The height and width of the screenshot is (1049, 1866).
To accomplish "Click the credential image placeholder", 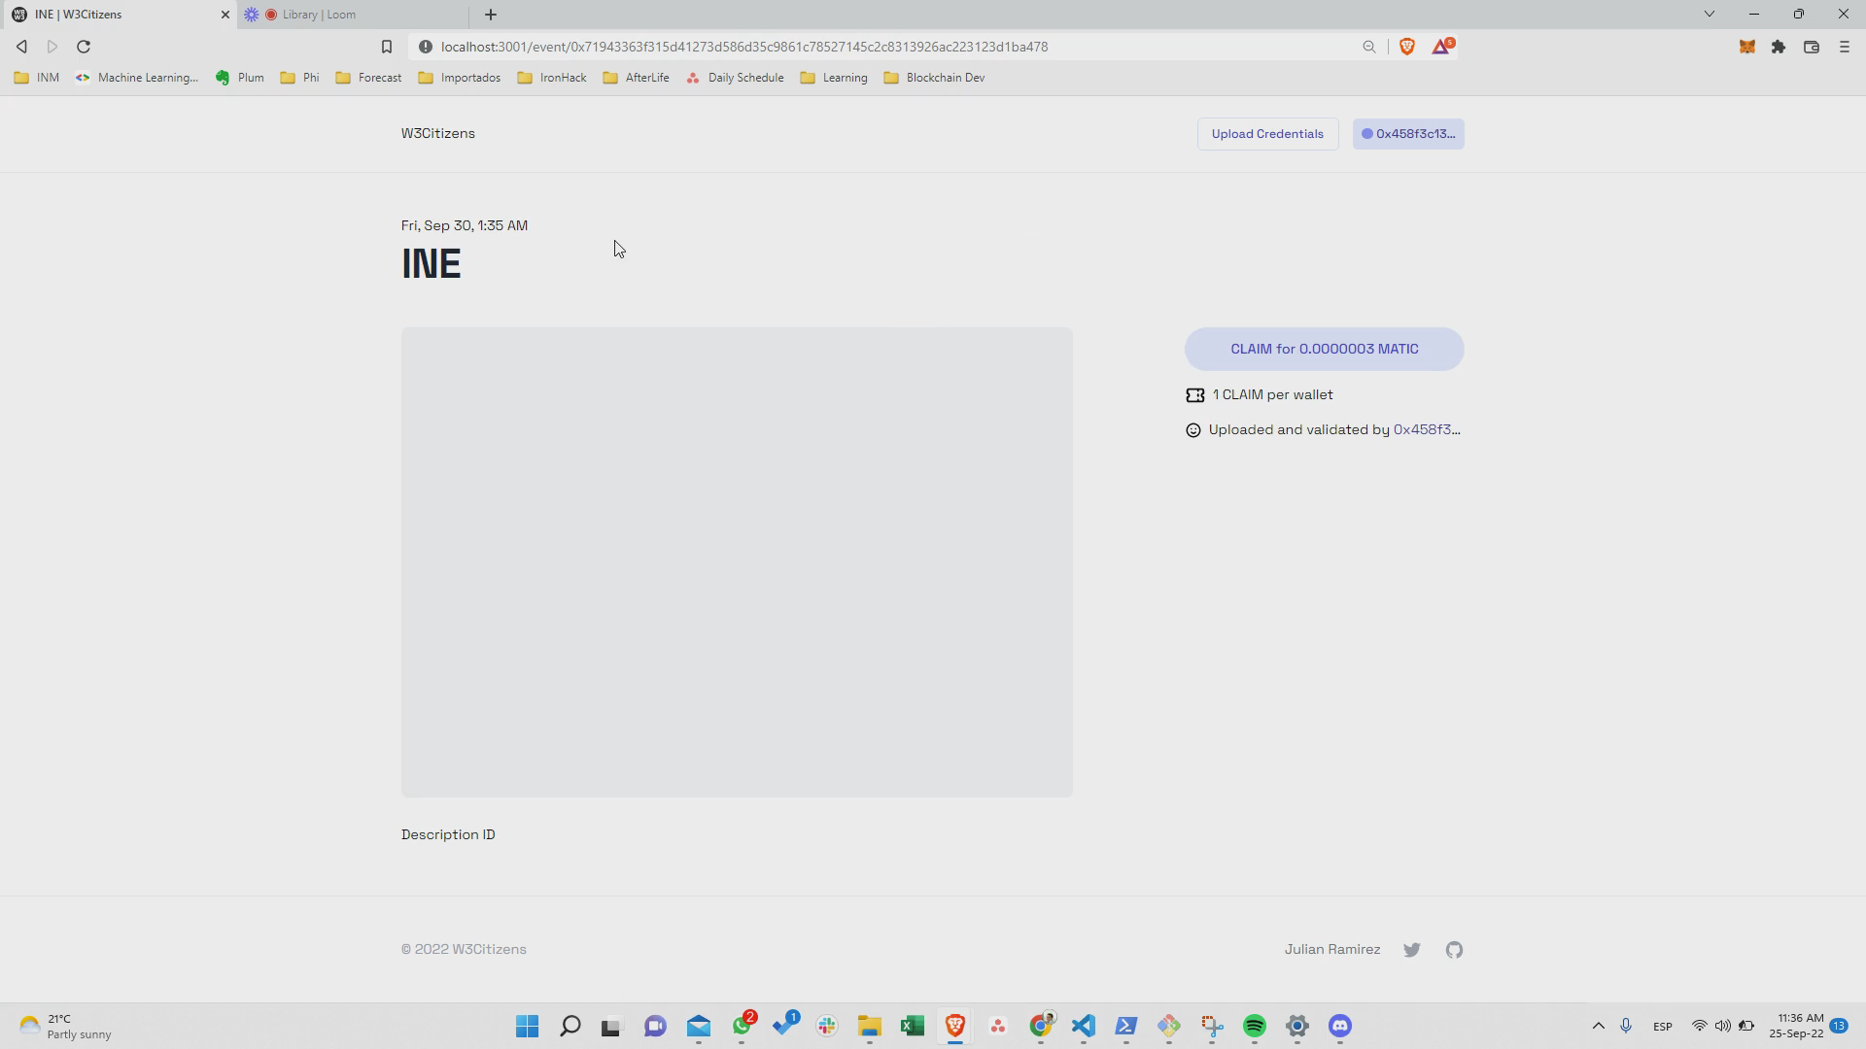I will 737,562.
